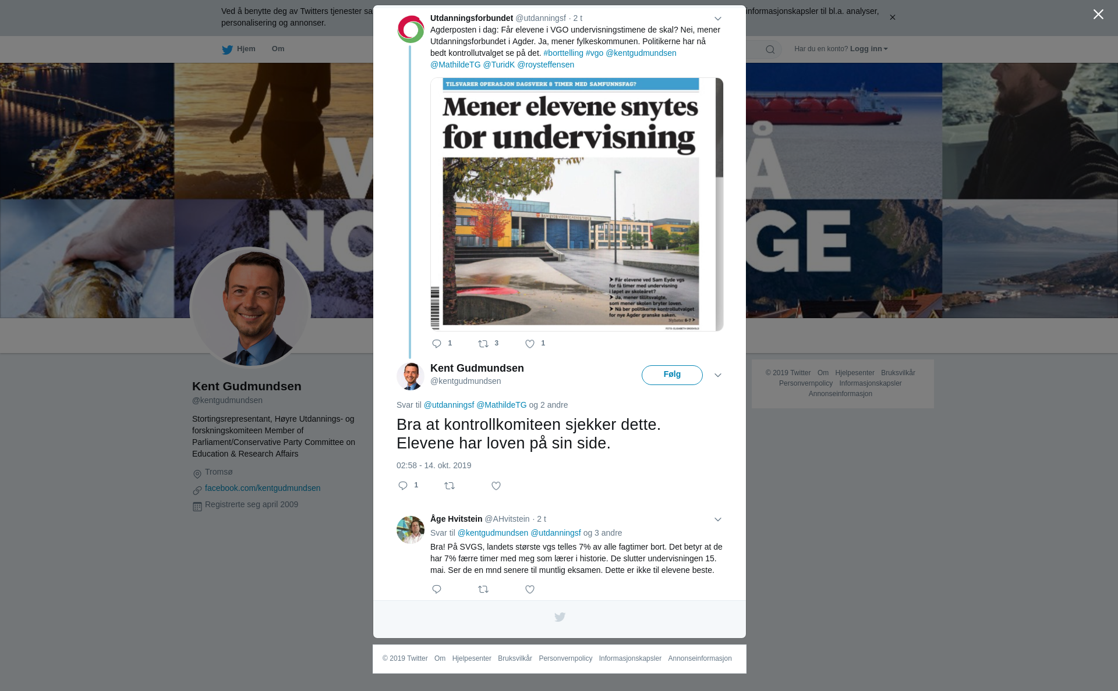This screenshot has width=1118, height=691.
Task: Expand options chevron next to Følg button
Action: [718, 375]
